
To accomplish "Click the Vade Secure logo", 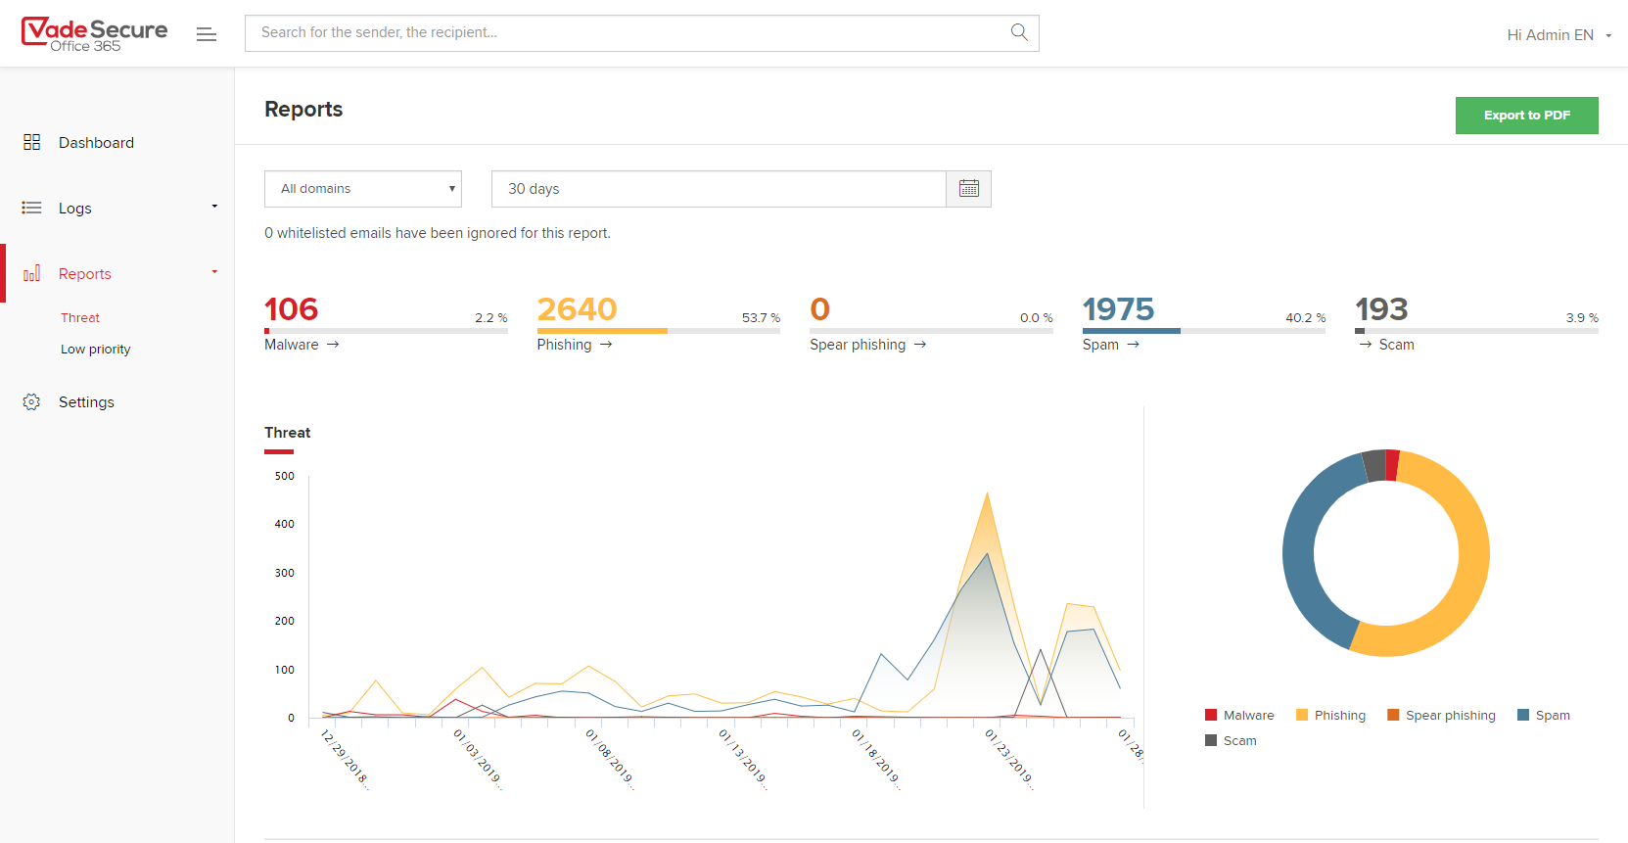I will 94,33.
